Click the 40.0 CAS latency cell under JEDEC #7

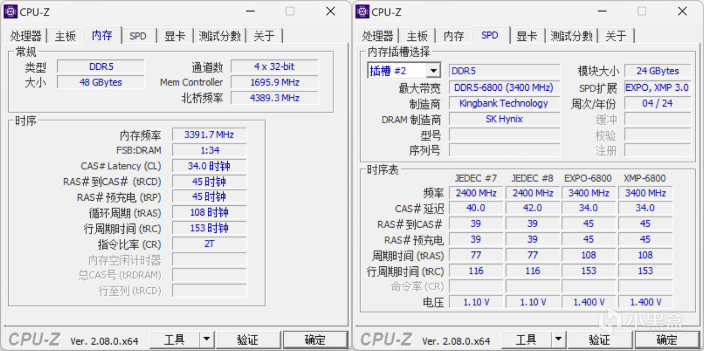pos(476,209)
